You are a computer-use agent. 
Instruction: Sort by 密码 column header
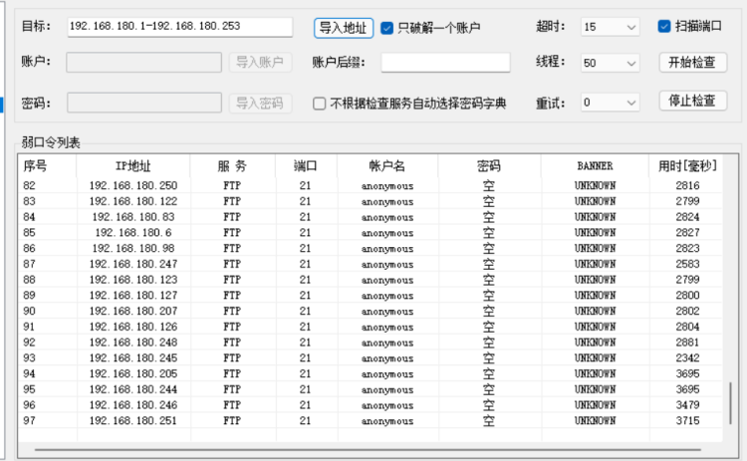[489, 166]
